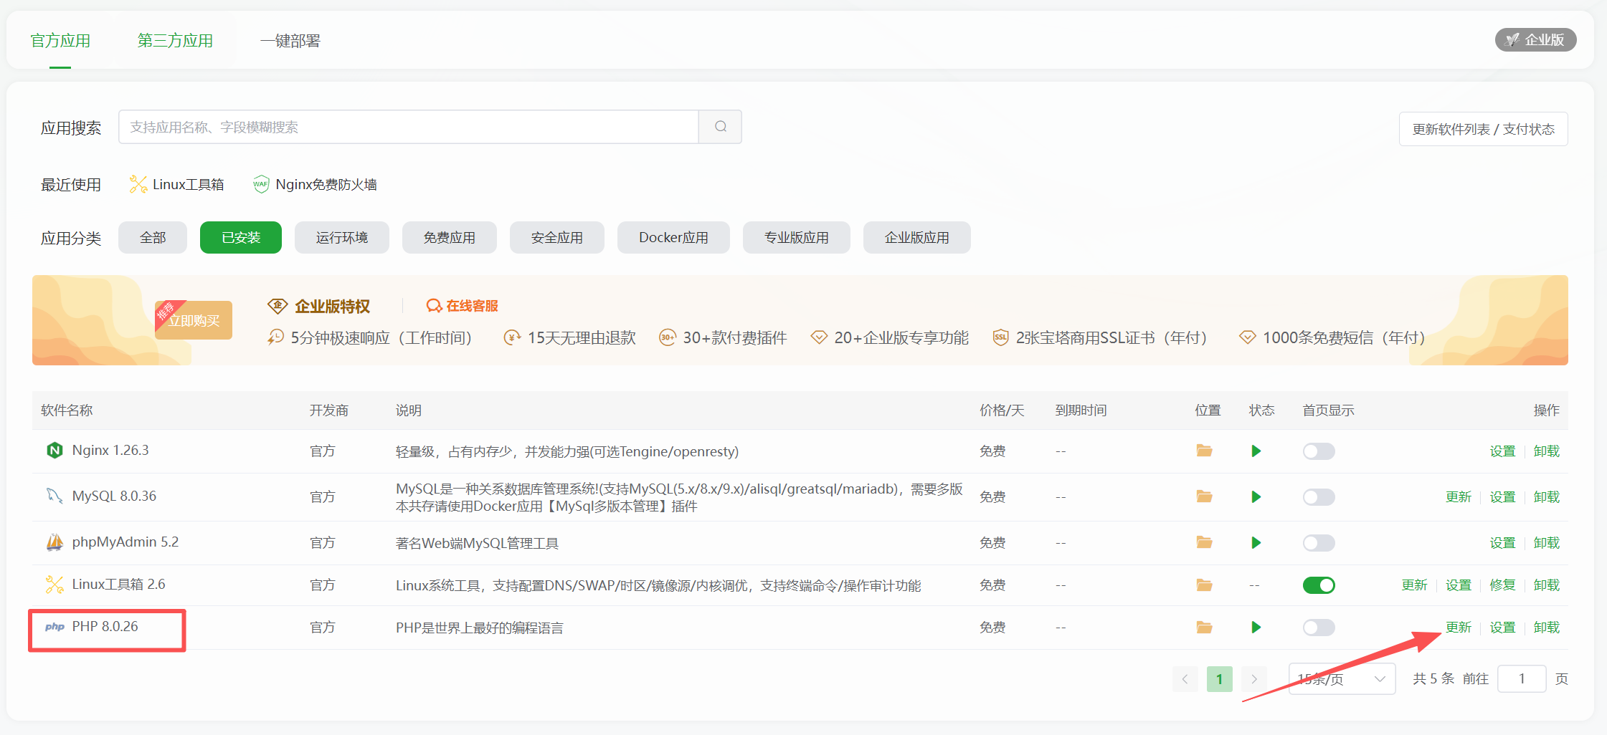Toggle homepage display for PHP 8.0.26
This screenshot has height=735, width=1607.
[1319, 628]
